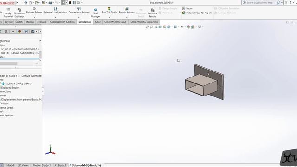
Task: Create a new document with New icon
Action: (x=30, y=3)
